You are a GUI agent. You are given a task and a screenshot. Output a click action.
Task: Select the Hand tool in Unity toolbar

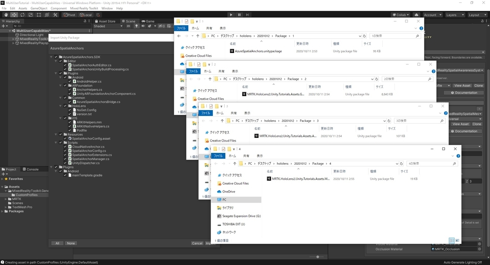tap(6, 15)
